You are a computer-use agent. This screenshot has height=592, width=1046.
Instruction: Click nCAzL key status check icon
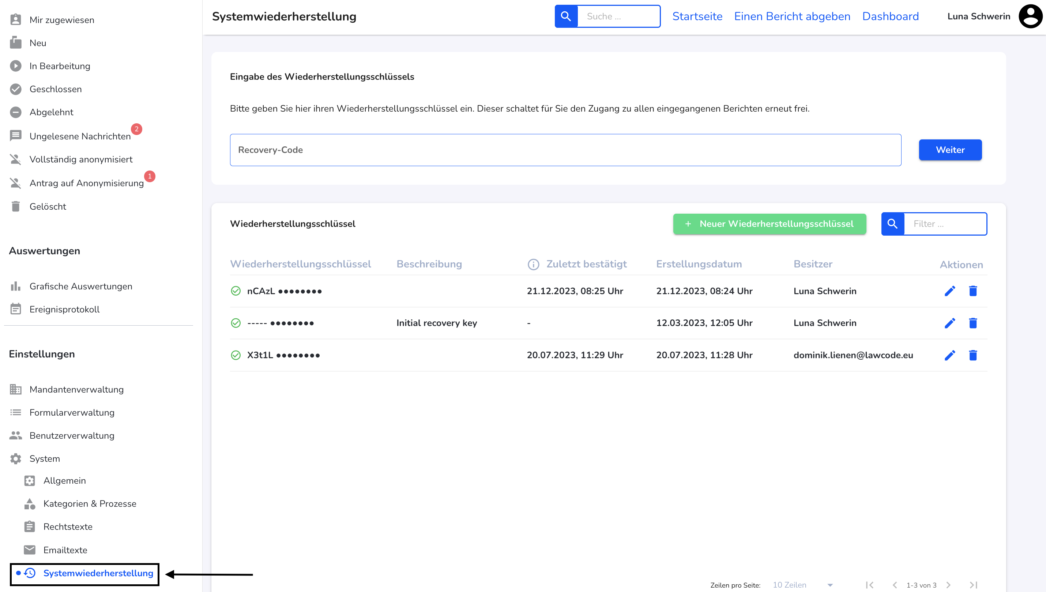pos(236,291)
